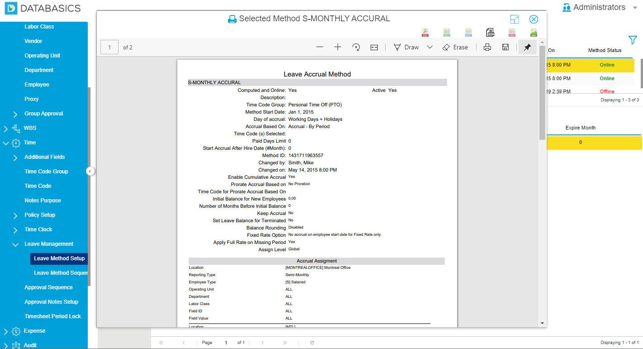Expand the Time Clock section
The image size is (643, 349).
pyautogui.click(x=16, y=230)
